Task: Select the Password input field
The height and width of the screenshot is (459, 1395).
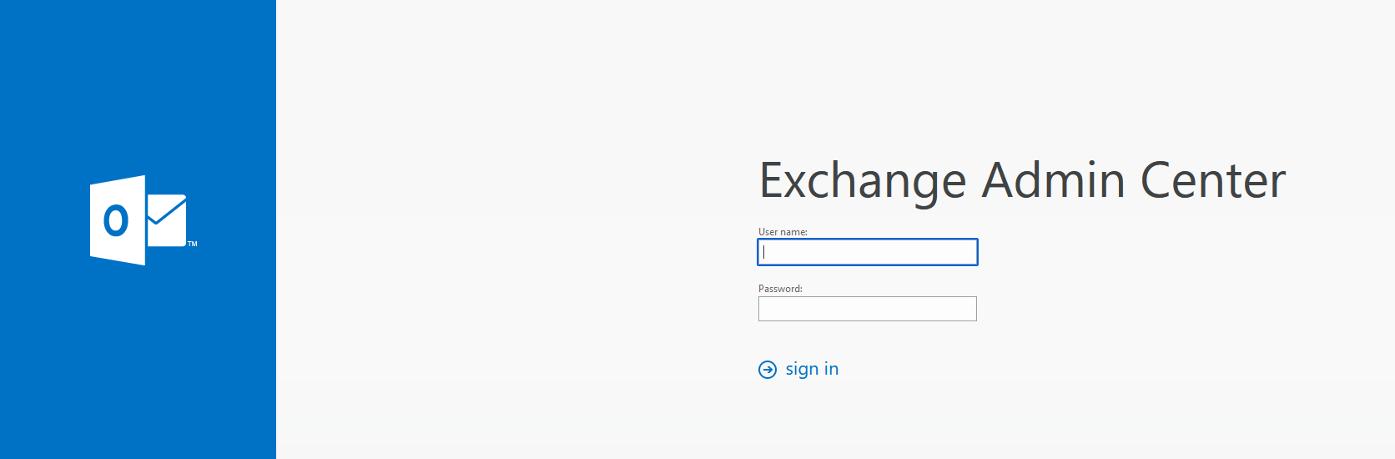Action: (x=868, y=309)
